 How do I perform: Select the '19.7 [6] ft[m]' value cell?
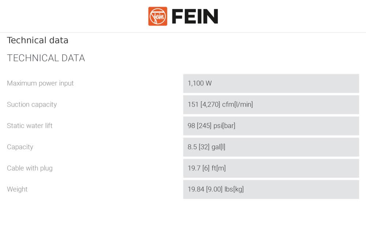pyautogui.click(x=271, y=168)
